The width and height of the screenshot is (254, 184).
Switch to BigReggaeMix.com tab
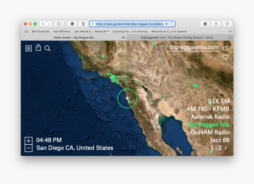177,38
